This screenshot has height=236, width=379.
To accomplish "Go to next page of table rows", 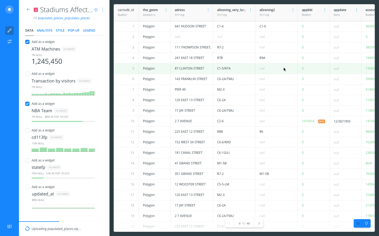I will tap(259, 223).
